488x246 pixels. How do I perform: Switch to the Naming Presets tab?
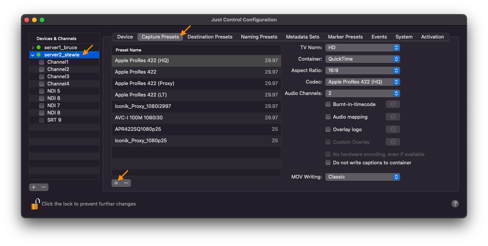[x=259, y=37]
